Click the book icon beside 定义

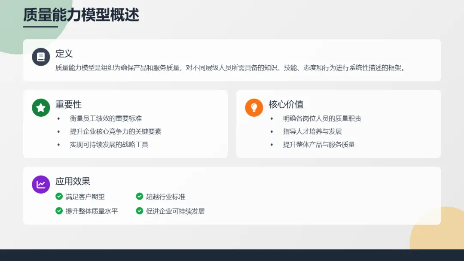[x=41, y=57]
